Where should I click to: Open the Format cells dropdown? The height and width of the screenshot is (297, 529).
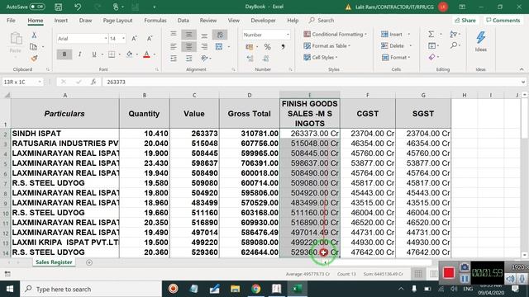(x=395, y=58)
